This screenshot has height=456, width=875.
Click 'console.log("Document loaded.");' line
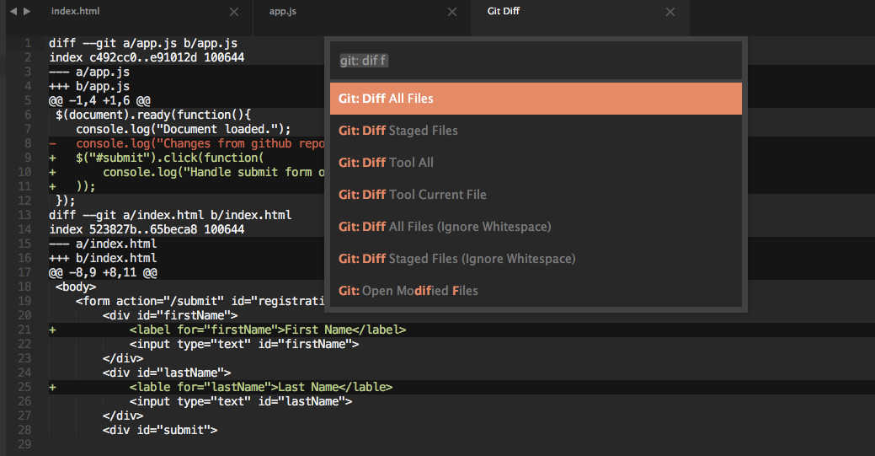pyautogui.click(x=184, y=129)
